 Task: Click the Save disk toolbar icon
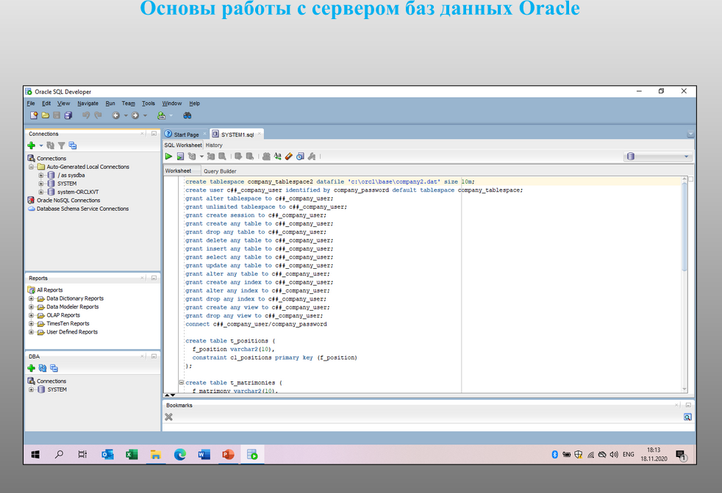coord(57,115)
